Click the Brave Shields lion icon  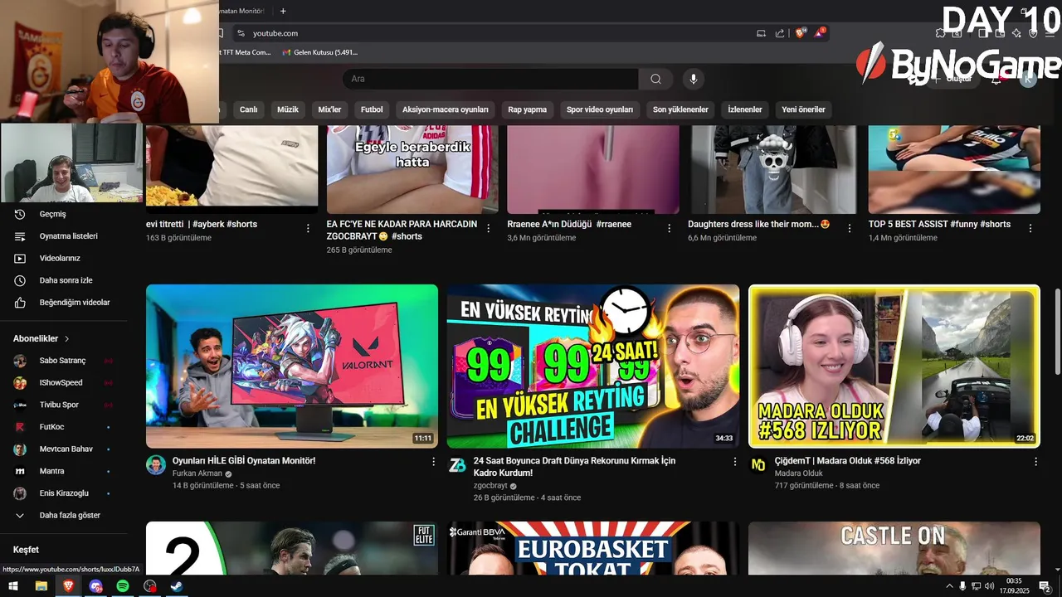point(800,33)
